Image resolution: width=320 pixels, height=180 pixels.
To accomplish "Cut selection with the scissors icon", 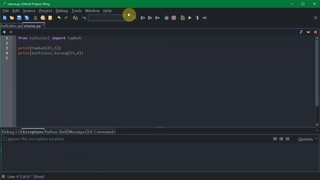I will click(x=35, y=18).
